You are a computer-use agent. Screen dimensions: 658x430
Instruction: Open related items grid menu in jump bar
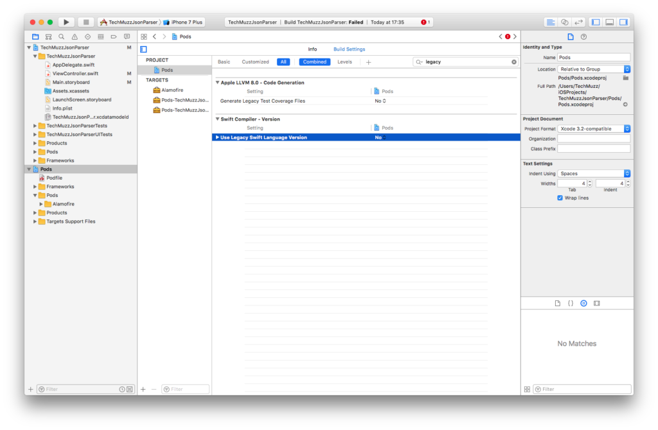click(144, 37)
